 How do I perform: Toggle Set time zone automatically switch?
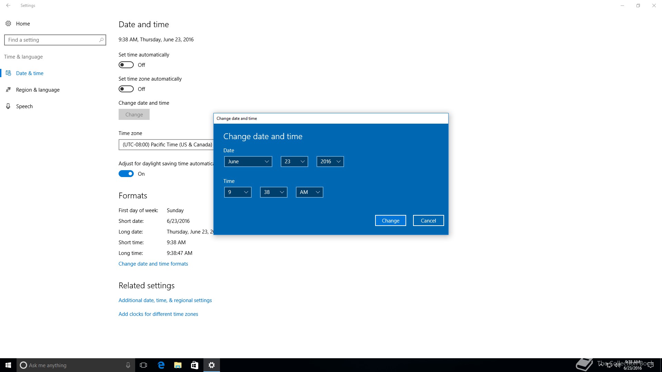point(126,89)
